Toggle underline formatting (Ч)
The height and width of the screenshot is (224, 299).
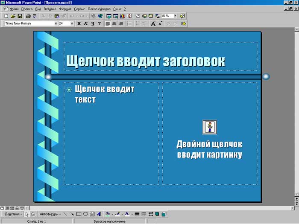tap(93, 23)
